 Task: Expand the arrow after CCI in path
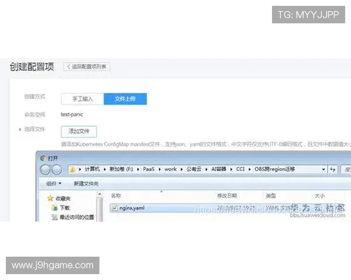pyautogui.click(x=250, y=170)
